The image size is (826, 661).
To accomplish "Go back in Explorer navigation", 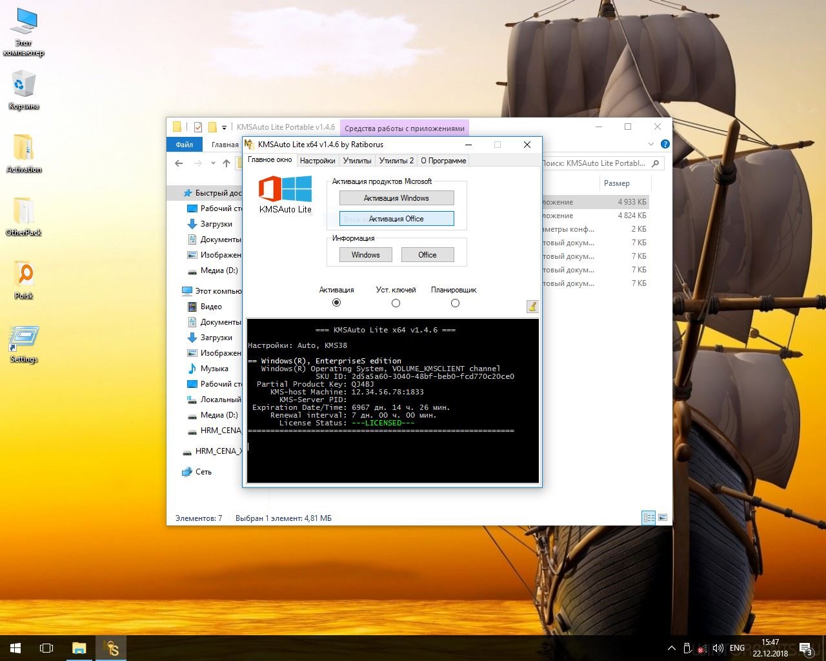I will 179,163.
